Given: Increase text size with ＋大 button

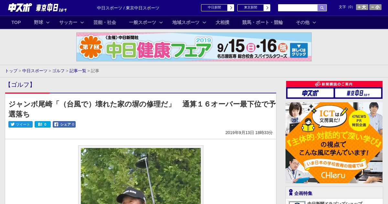Looking at the screenshot, I should [362, 7].
